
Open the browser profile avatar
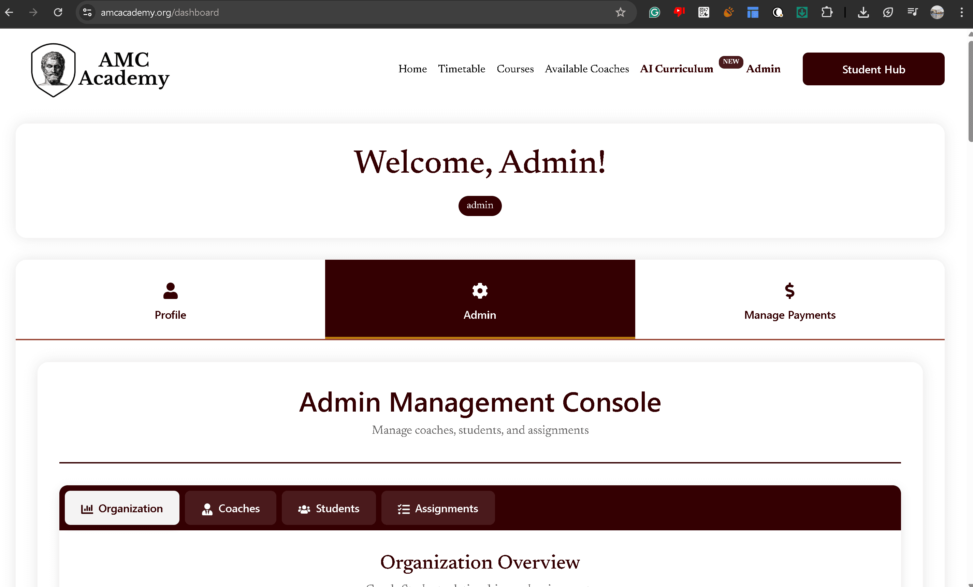click(937, 12)
